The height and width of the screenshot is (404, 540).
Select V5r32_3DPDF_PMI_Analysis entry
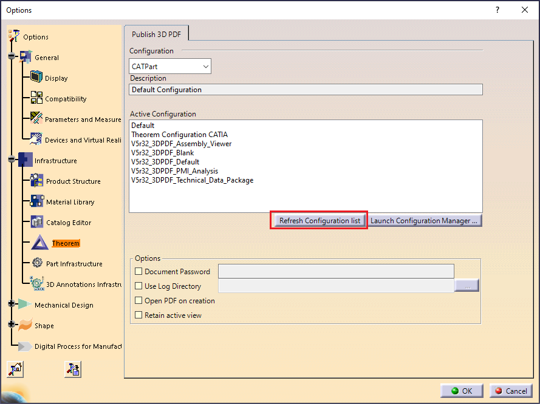coord(174,171)
